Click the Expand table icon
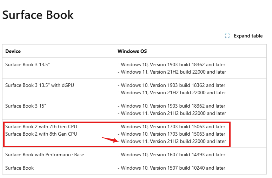 [227, 36]
